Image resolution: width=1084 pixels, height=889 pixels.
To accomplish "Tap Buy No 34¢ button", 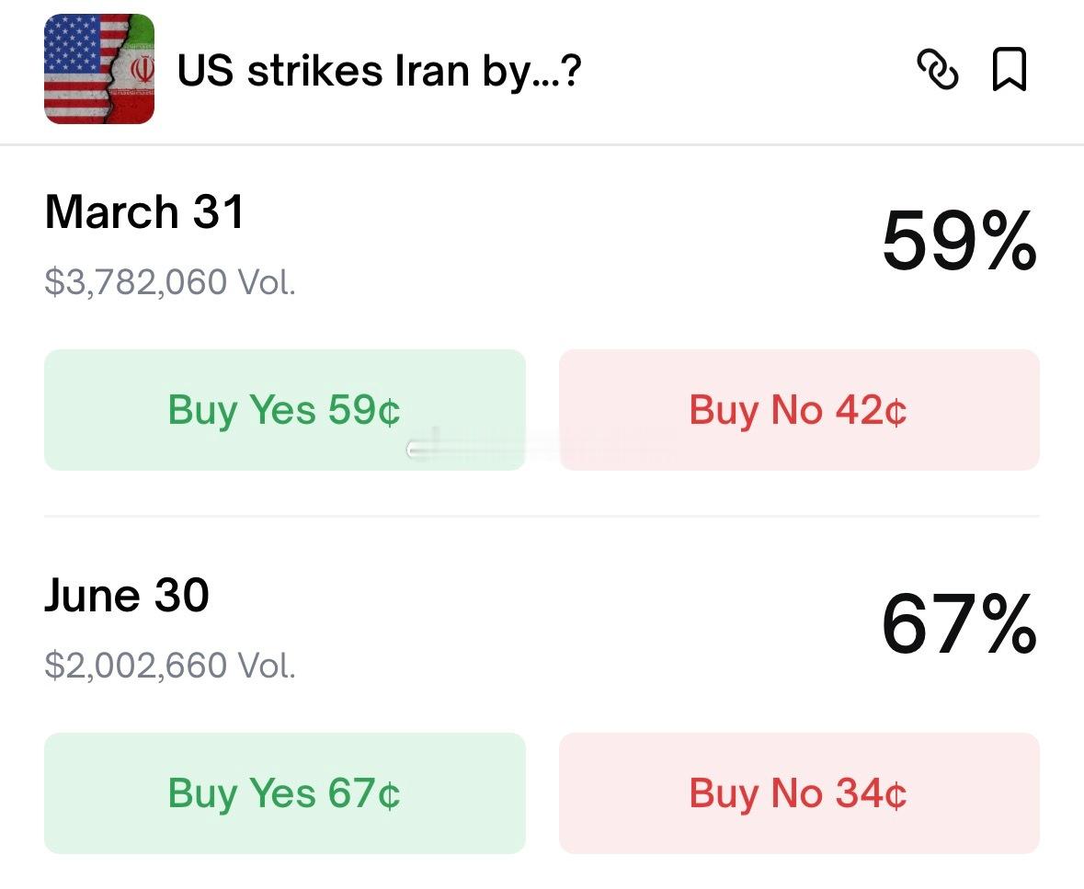I will [x=798, y=792].
